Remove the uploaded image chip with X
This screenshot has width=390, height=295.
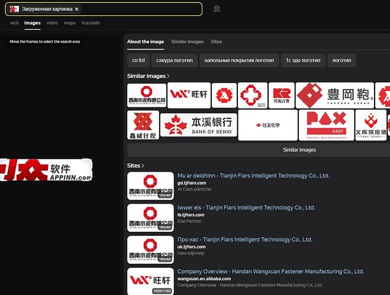(x=77, y=9)
